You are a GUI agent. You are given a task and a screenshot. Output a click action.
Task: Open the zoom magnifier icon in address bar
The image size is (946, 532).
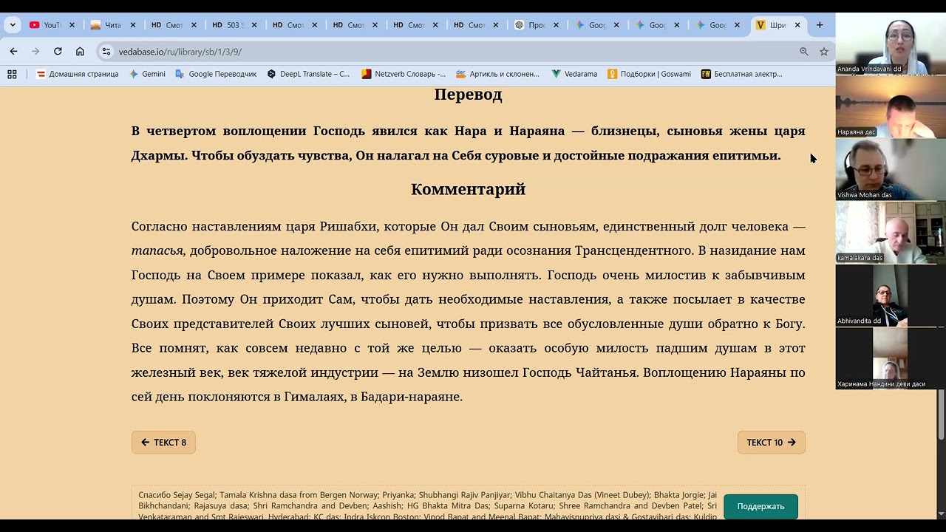[804, 52]
